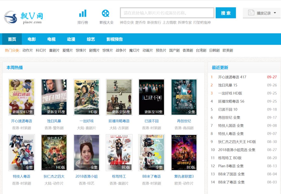Open the 香港剧 category
This screenshot has height=194, width=281.
pyautogui.click(x=188, y=51)
